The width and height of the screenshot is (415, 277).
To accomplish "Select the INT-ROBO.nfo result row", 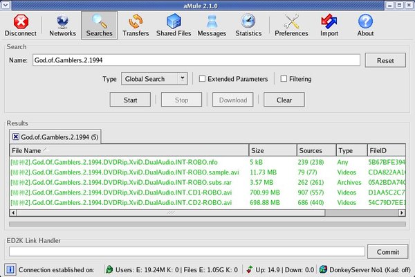I will tap(207, 162).
